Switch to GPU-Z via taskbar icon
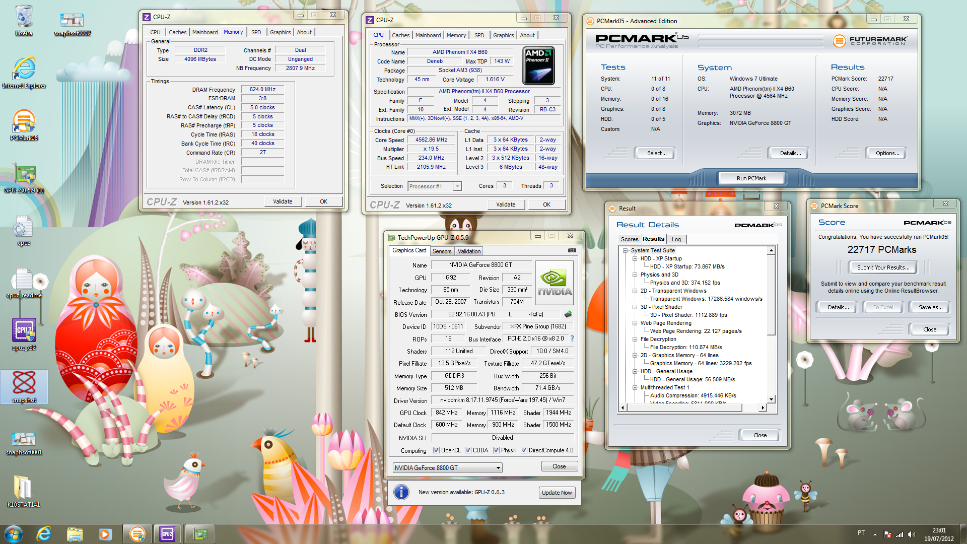This screenshot has width=967, height=544. tap(199, 534)
